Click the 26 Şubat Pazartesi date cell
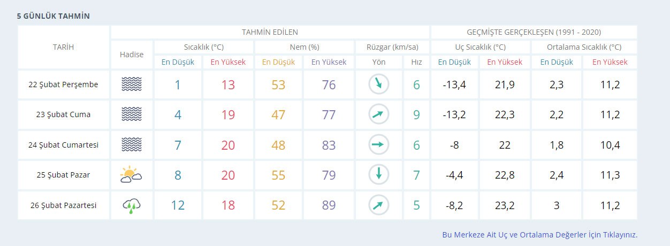Viewport: 670px width, 246px height. point(63,205)
